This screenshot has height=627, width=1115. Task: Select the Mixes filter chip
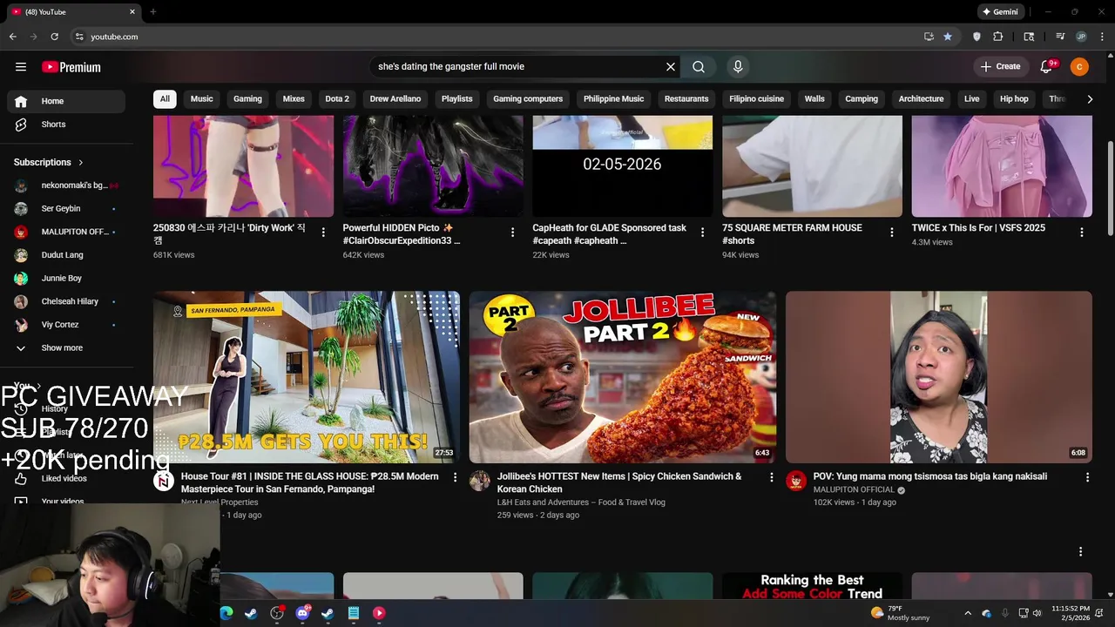[x=294, y=99]
